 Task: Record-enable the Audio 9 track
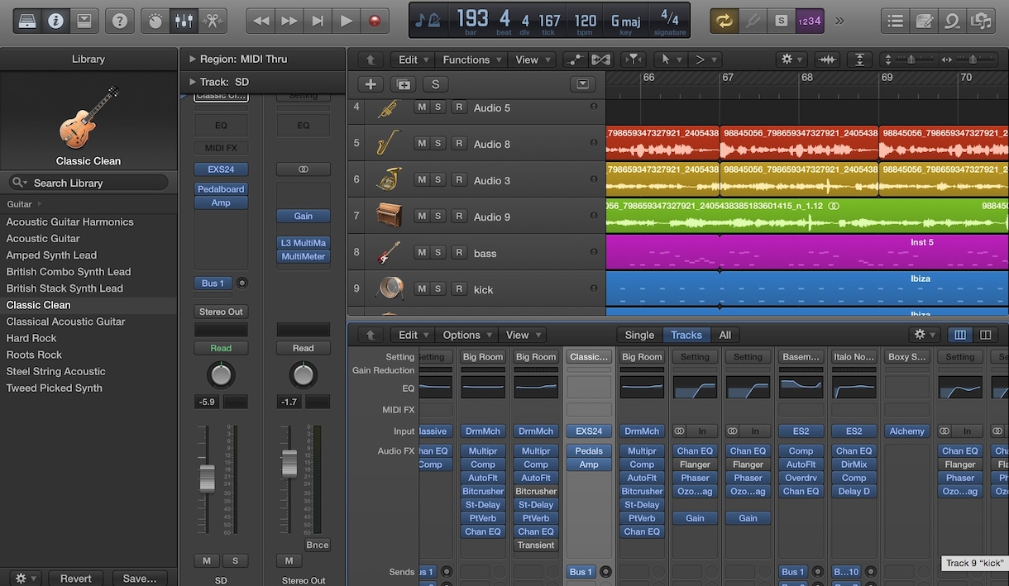pyautogui.click(x=459, y=217)
